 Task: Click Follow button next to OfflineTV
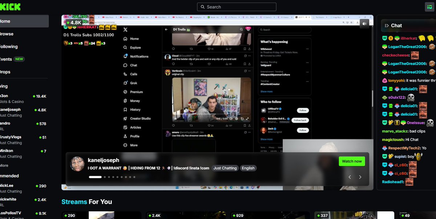click(303, 110)
